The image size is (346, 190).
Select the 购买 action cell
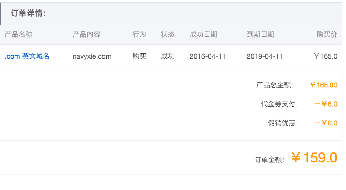[139, 56]
